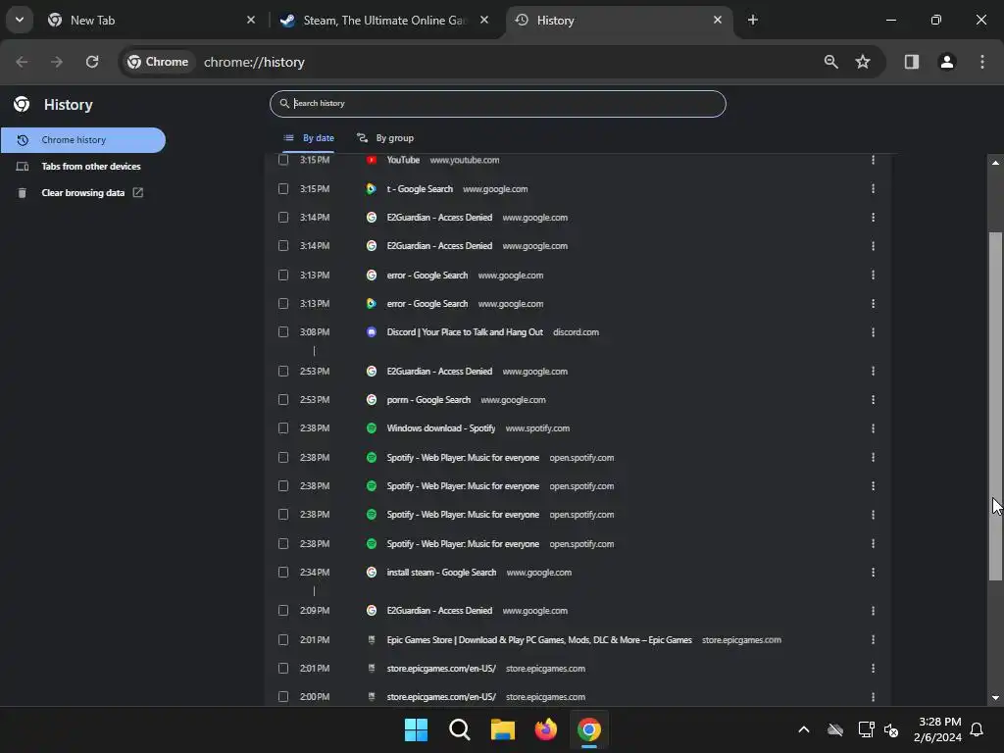Reload the history page
This screenshot has width=1004, height=753.
pyautogui.click(x=92, y=62)
